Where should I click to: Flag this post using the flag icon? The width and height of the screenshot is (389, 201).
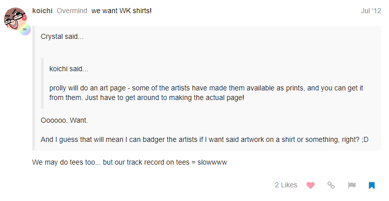352,185
